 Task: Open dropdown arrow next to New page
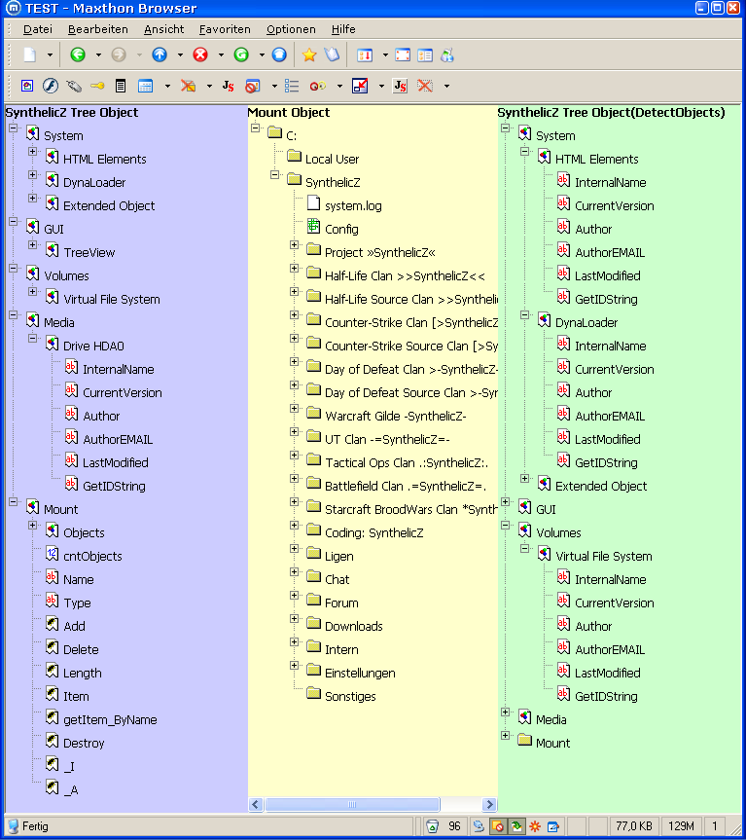(50, 55)
